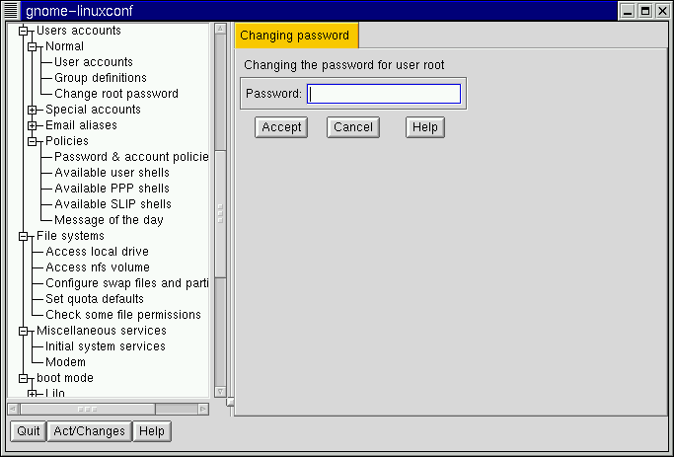Screen dimensions: 674x457
Task: Collapse the Policies tree branch
Action: (32, 141)
